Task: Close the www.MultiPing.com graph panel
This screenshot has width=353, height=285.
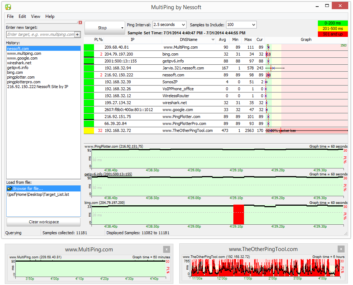Action: (x=167, y=249)
